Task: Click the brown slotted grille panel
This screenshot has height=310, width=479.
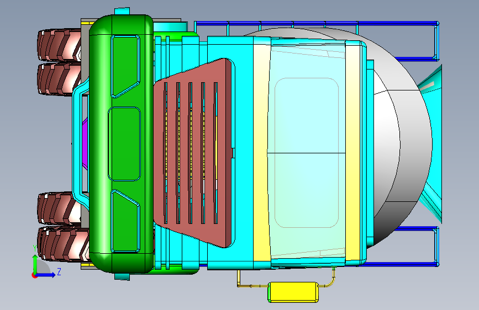Action: click(194, 153)
